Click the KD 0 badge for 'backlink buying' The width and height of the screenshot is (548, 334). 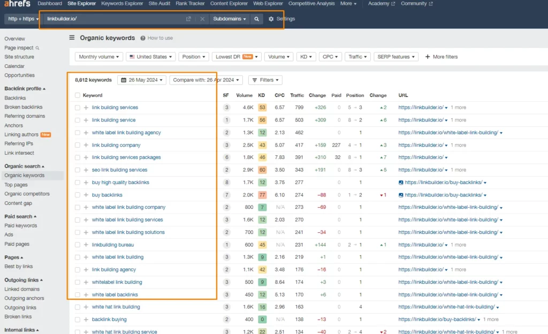point(262,320)
